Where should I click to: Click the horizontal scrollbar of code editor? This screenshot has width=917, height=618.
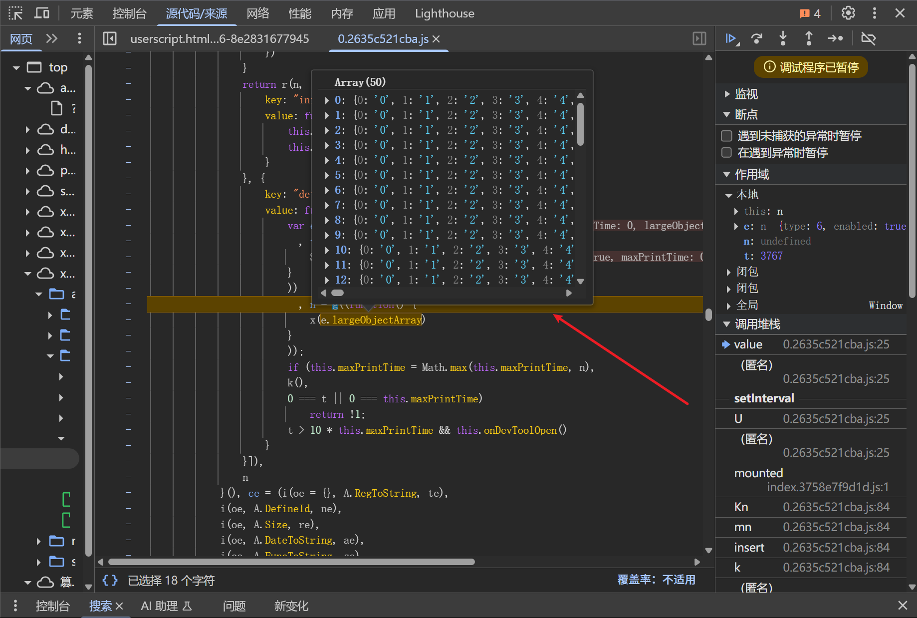coord(291,562)
